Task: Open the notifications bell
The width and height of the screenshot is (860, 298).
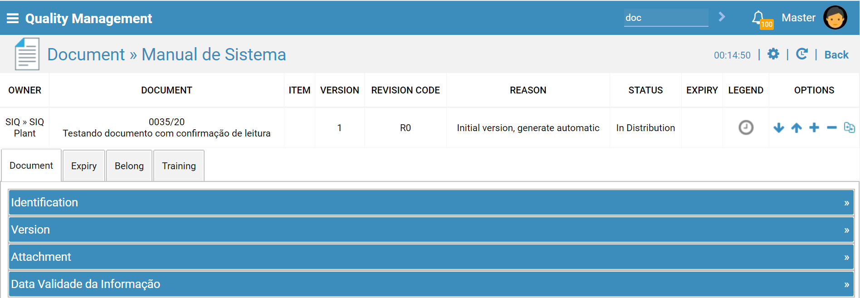Action: click(x=757, y=17)
